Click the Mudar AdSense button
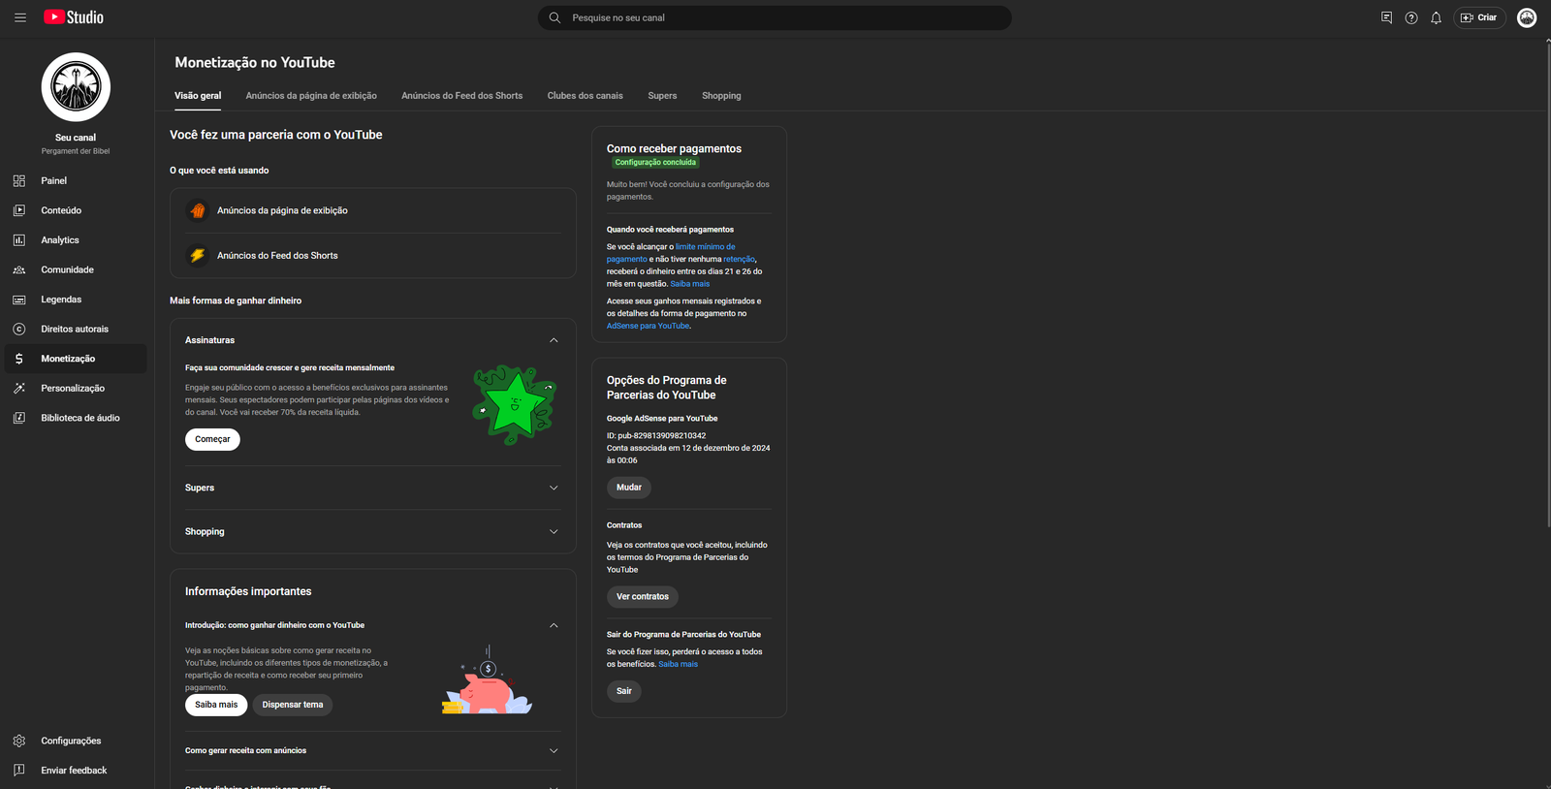This screenshot has width=1551, height=789. click(x=629, y=488)
